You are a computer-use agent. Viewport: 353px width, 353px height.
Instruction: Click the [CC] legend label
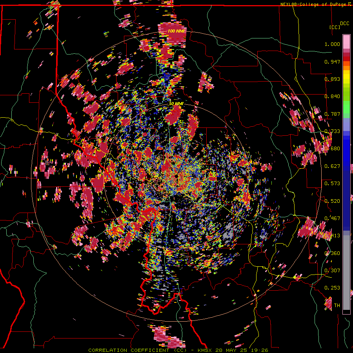click(335, 27)
